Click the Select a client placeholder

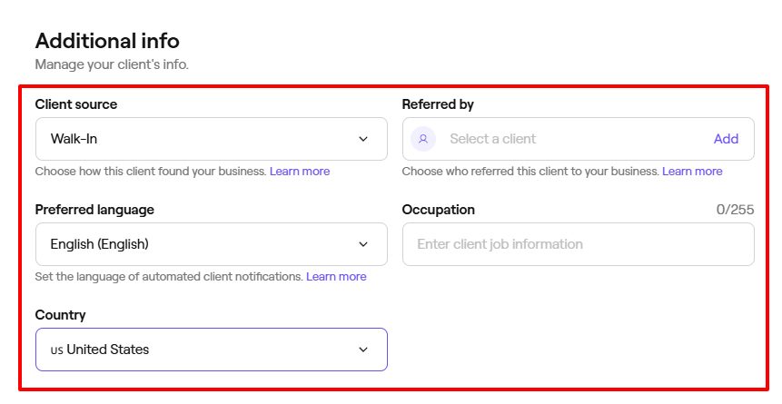click(492, 139)
